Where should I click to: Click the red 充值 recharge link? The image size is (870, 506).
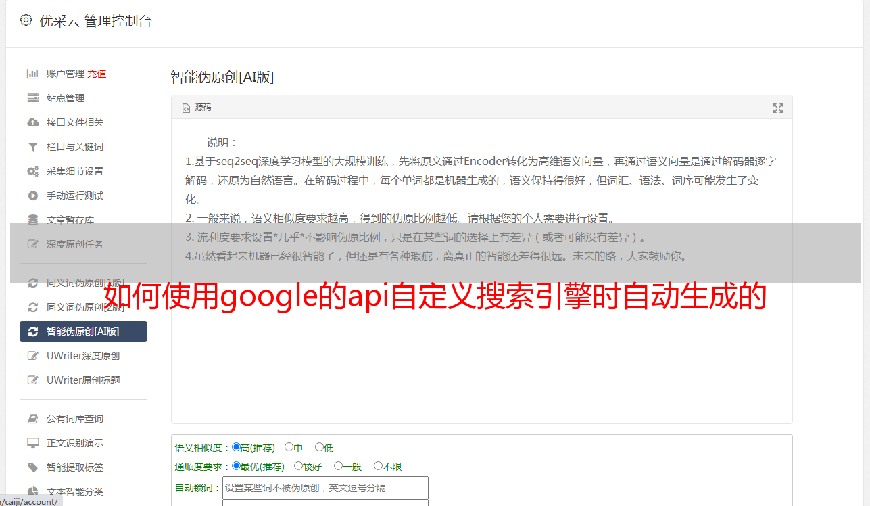click(97, 74)
